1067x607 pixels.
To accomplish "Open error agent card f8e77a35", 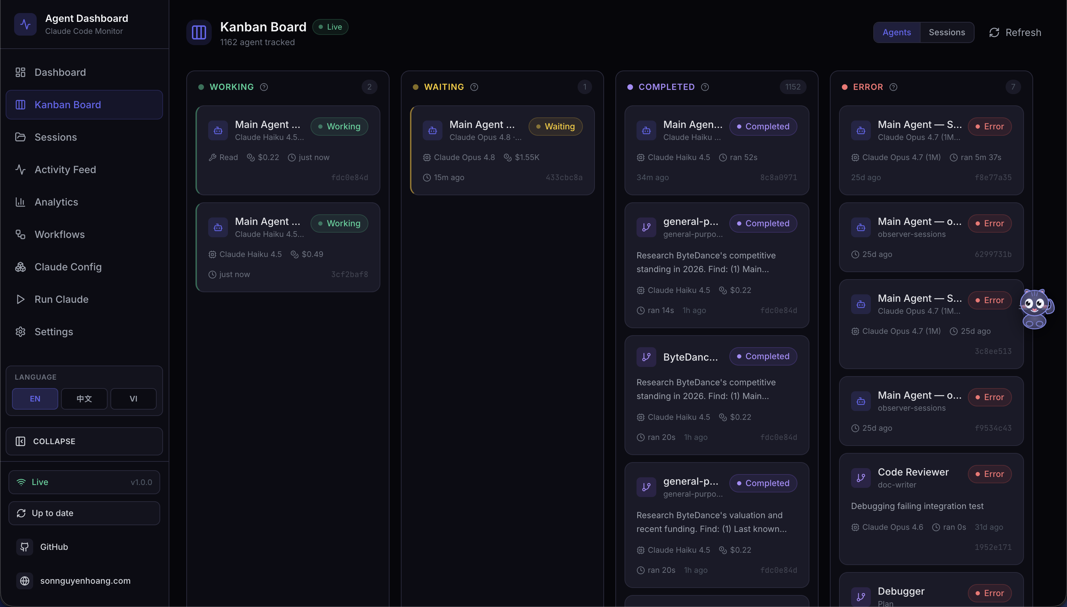I will (932, 150).
